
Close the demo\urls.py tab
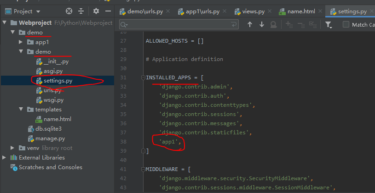168,11
